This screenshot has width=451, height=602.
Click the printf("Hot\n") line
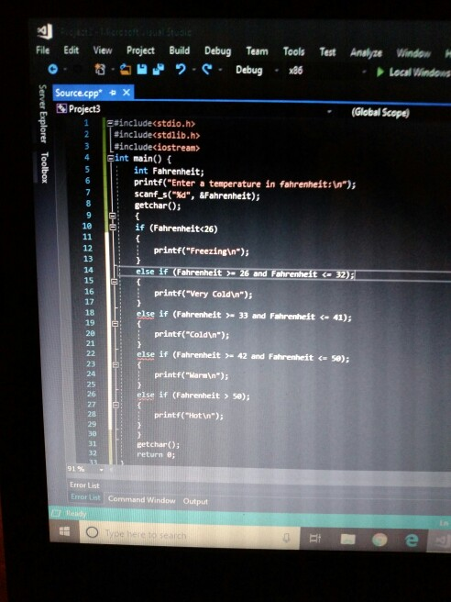189,416
